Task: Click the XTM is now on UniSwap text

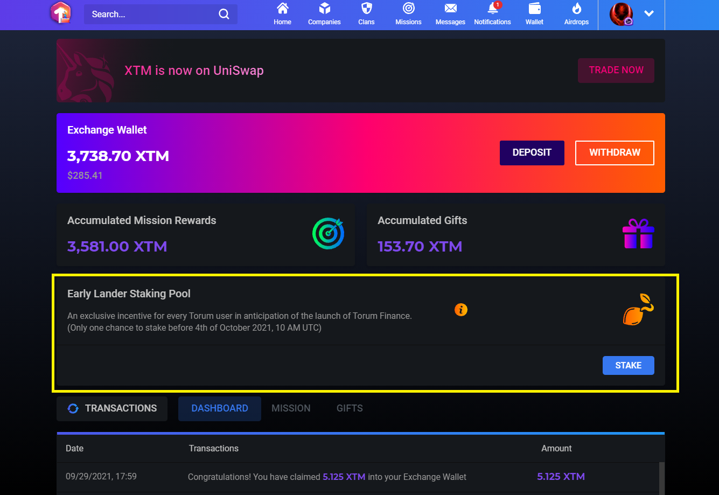Action: click(x=194, y=71)
